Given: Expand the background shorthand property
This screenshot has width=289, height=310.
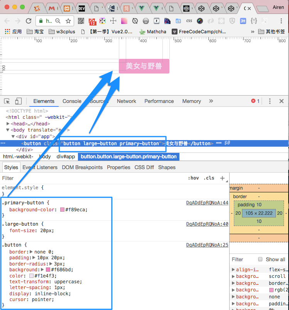Looking at the screenshot, I should [42, 269].
